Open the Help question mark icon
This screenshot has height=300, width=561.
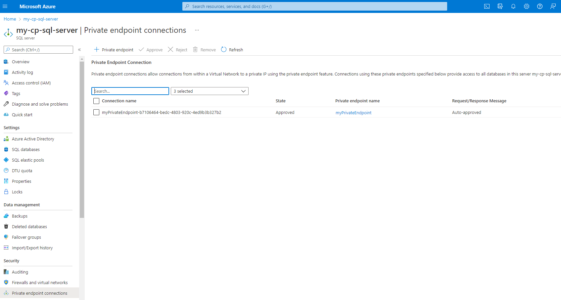[540, 6]
